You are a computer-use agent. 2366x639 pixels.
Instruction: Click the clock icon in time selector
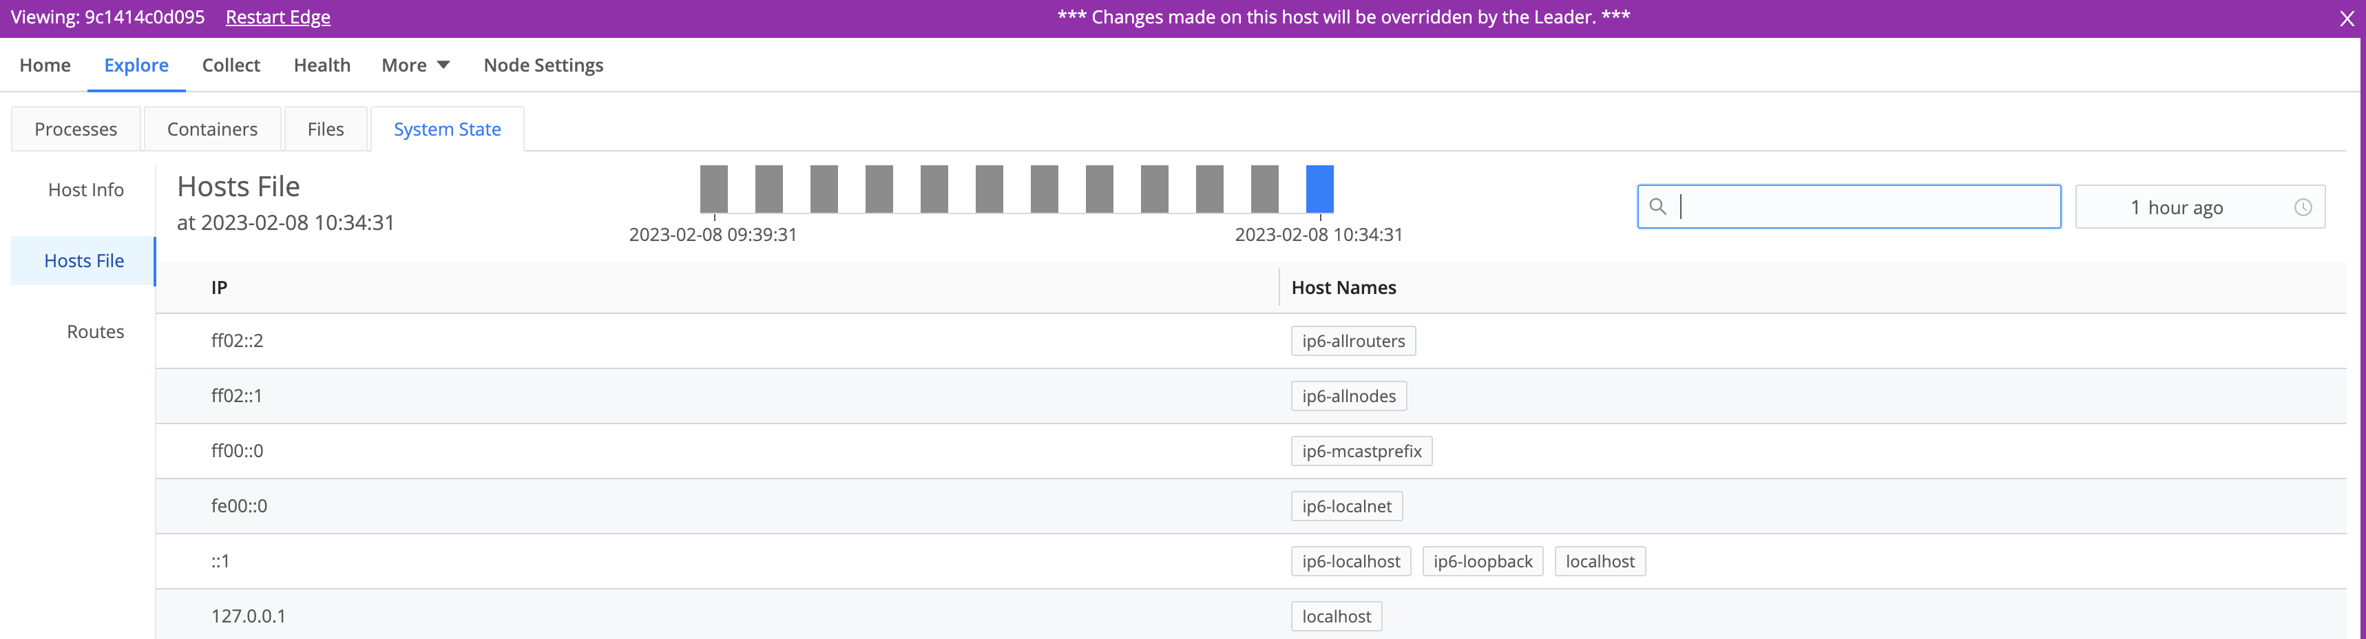click(x=2303, y=207)
